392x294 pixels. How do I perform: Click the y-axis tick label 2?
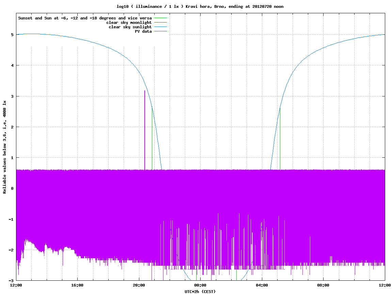pos(12,127)
